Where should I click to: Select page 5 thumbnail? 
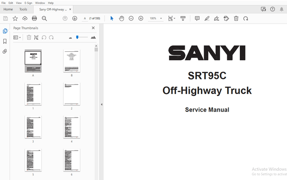pos(33,160)
